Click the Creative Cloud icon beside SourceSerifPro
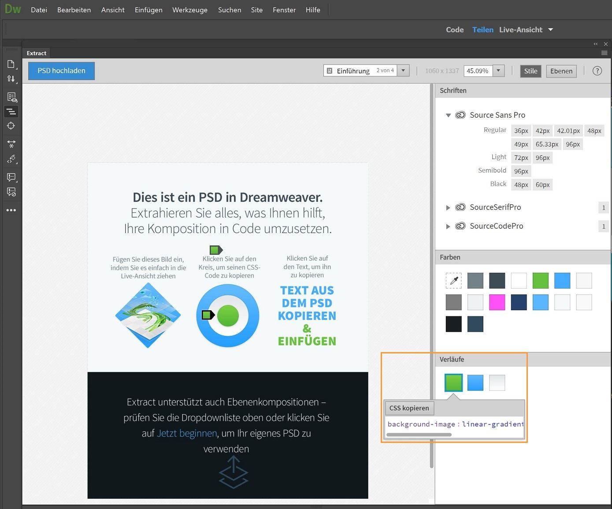Image resolution: width=612 pixels, height=509 pixels. 460,207
